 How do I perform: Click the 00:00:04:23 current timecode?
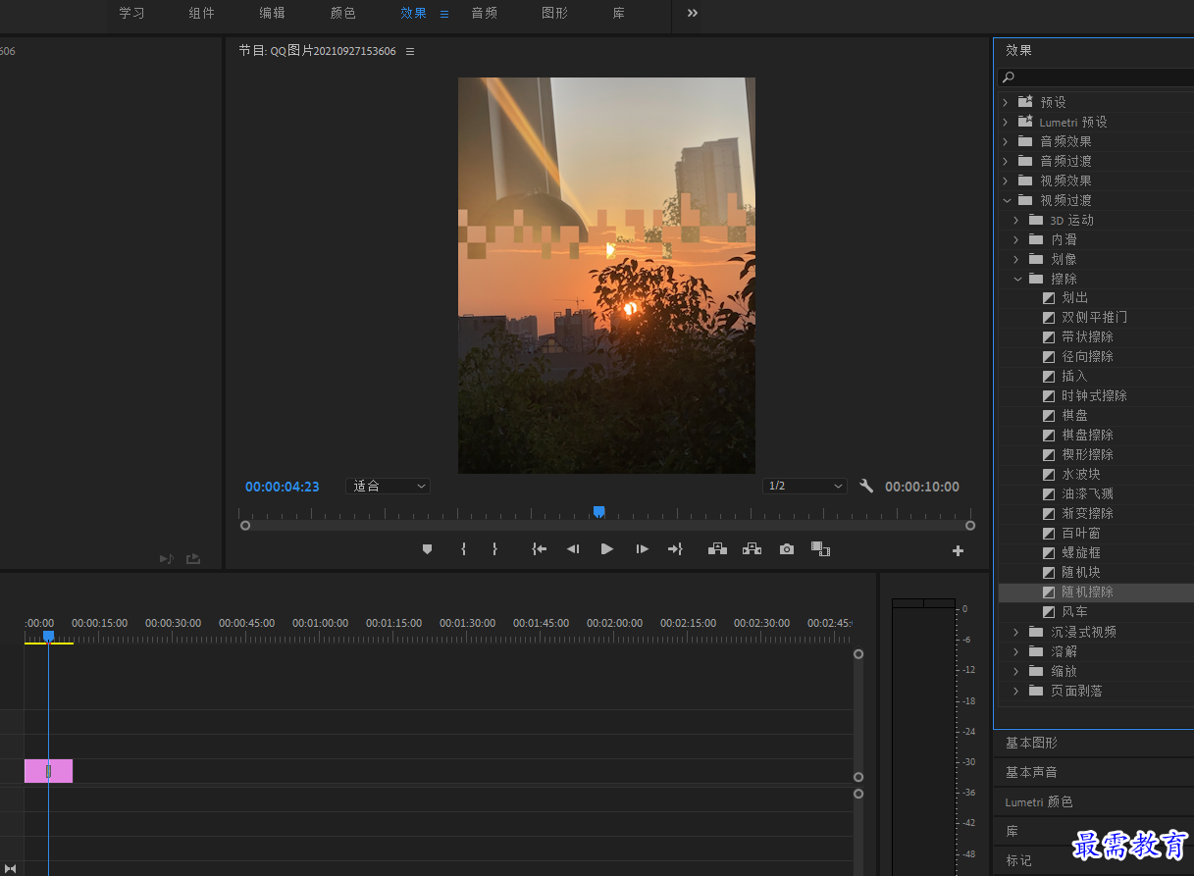tap(283, 487)
